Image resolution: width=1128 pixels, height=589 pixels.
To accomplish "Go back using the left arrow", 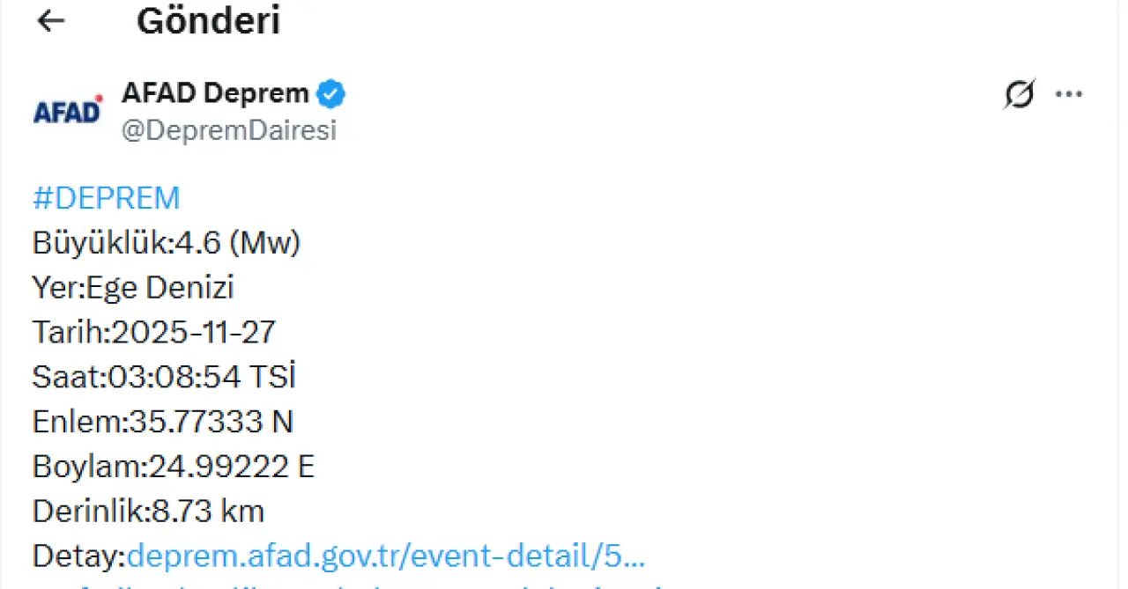I will (51, 21).
